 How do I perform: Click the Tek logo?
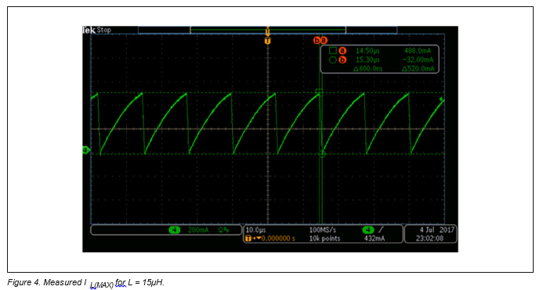click(x=89, y=30)
